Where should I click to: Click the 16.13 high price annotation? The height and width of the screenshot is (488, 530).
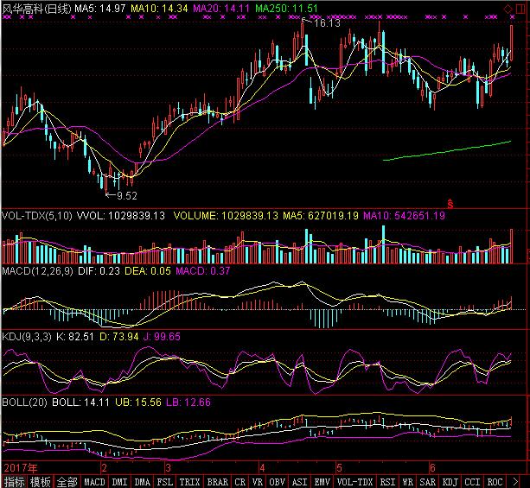click(327, 23)
